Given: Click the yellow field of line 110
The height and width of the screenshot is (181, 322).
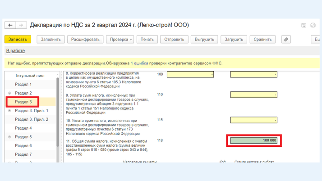Looking at the screenshot, I should (x=254, y=95).
